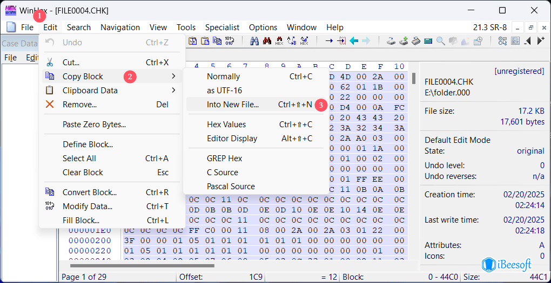This screenshot has width=551, height=283.
Task: Click the Go To Offset arrow icon
Action: (x=329, y=41)
